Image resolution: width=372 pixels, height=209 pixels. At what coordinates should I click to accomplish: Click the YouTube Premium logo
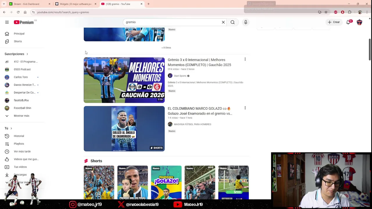24,22
